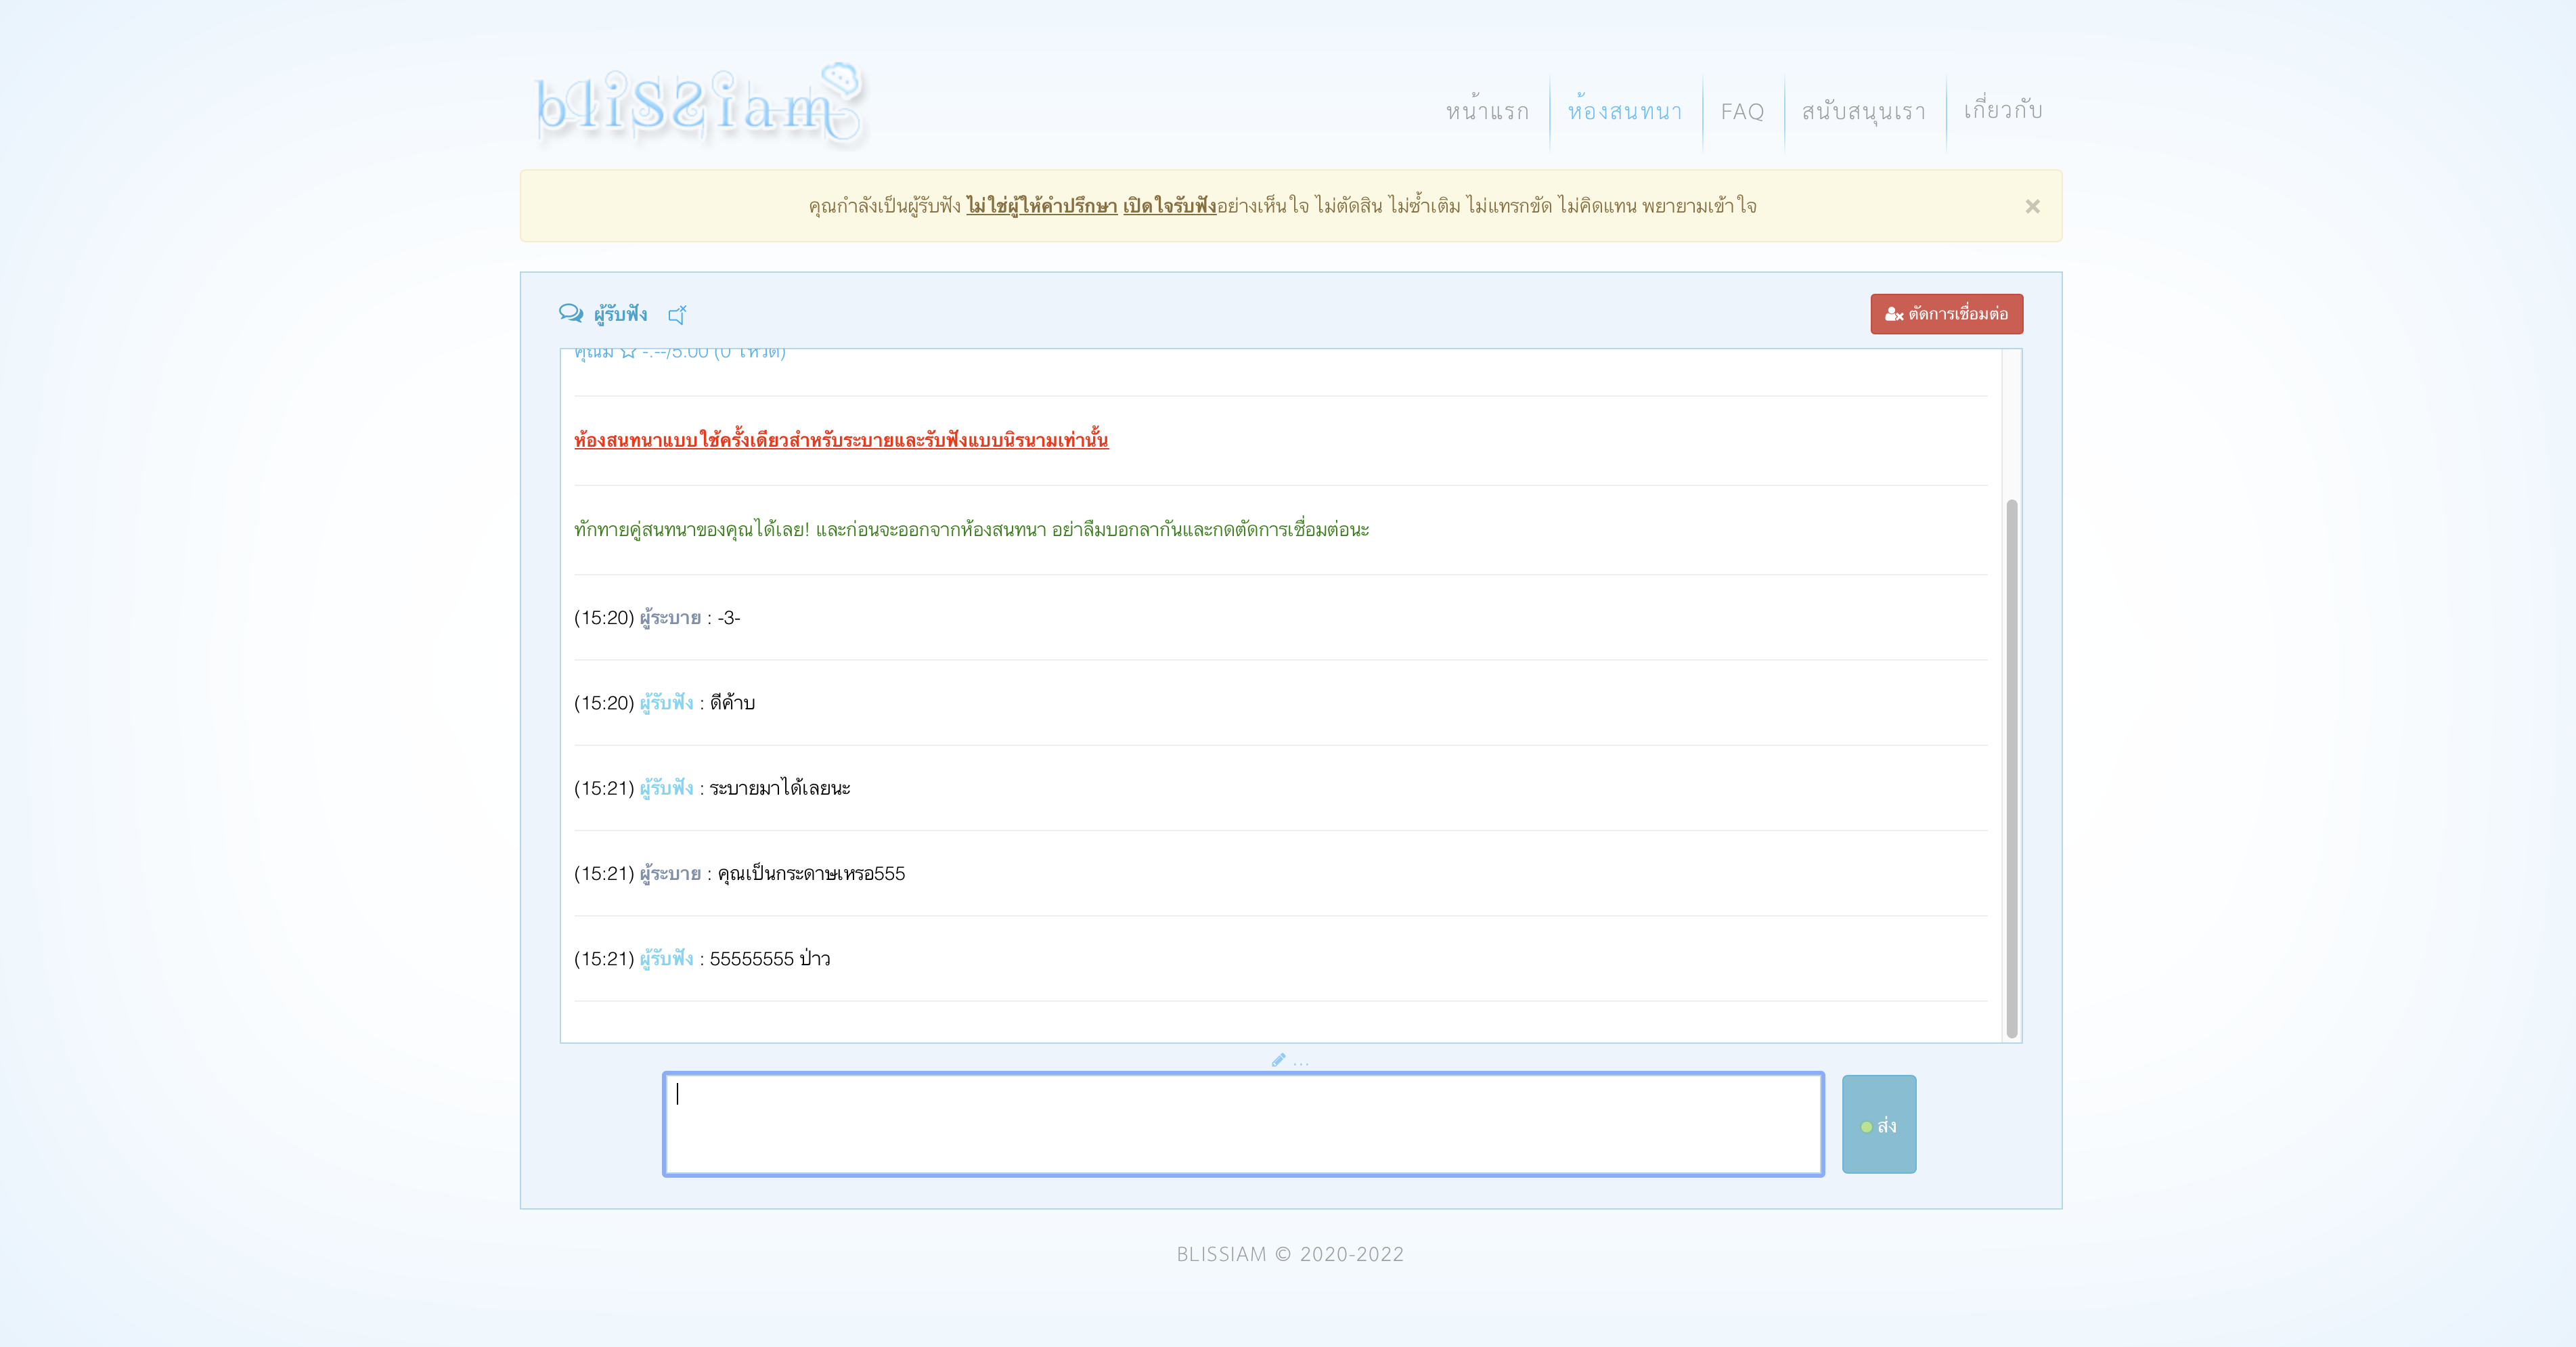Open the สนับสนุนเรา support us page

point(1864,111)
